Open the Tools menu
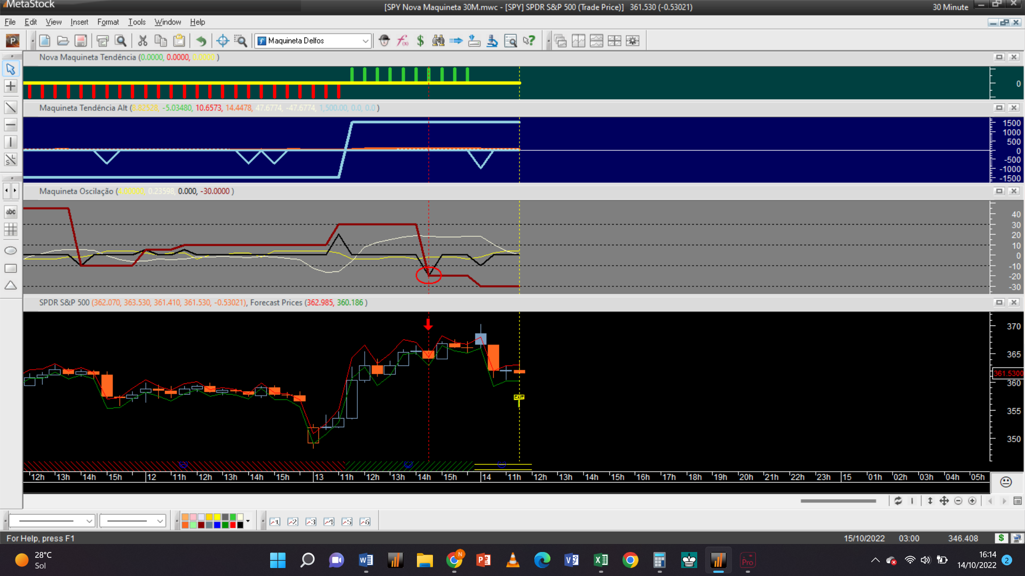 tap(137, 22)
